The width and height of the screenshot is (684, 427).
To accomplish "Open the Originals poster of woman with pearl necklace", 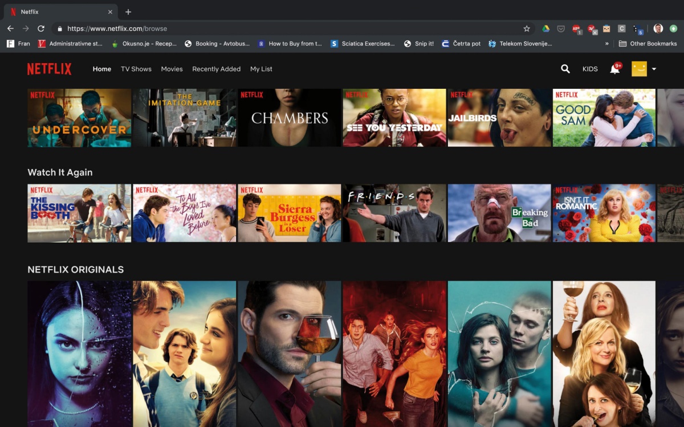I will 79,354.
